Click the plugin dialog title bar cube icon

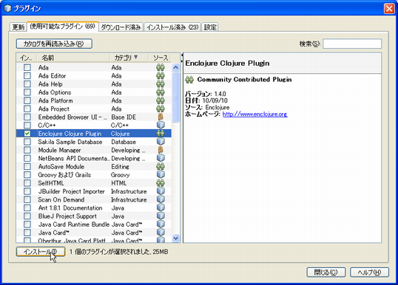point(7,8)
